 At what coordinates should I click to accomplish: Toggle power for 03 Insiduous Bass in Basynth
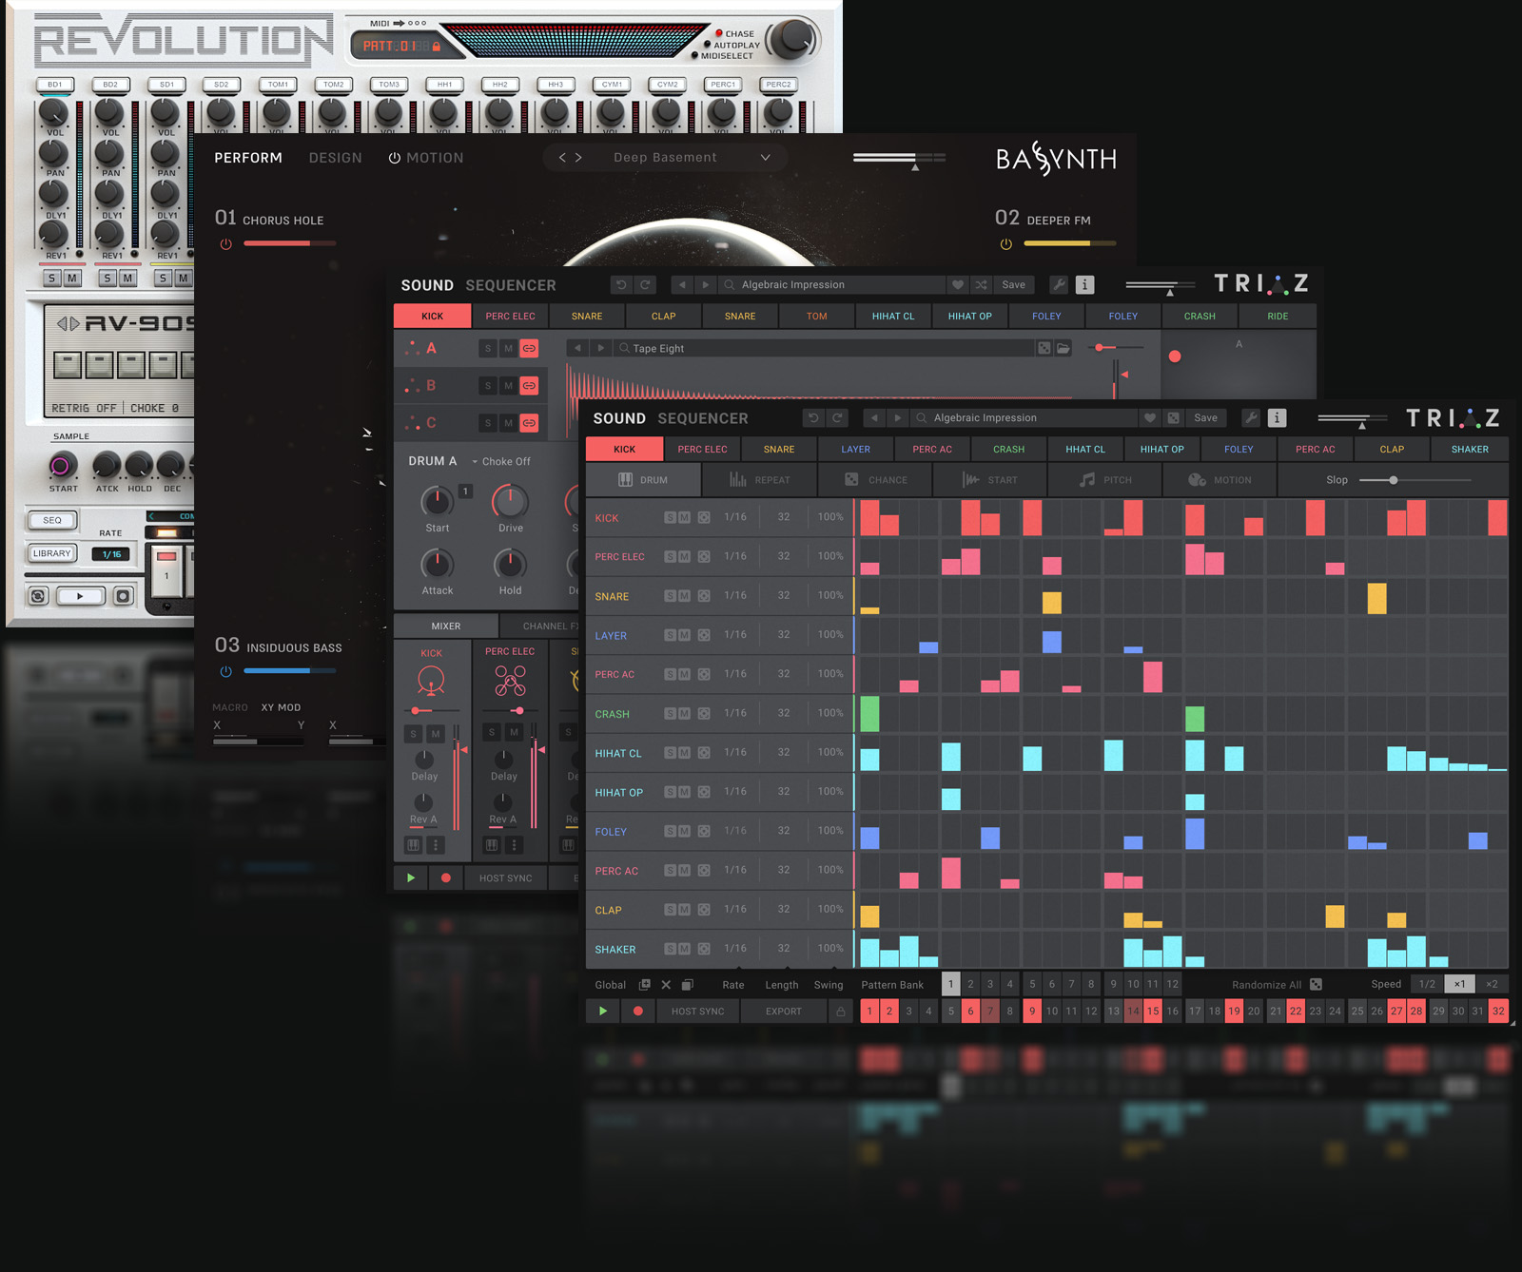[x=225, y=671]
